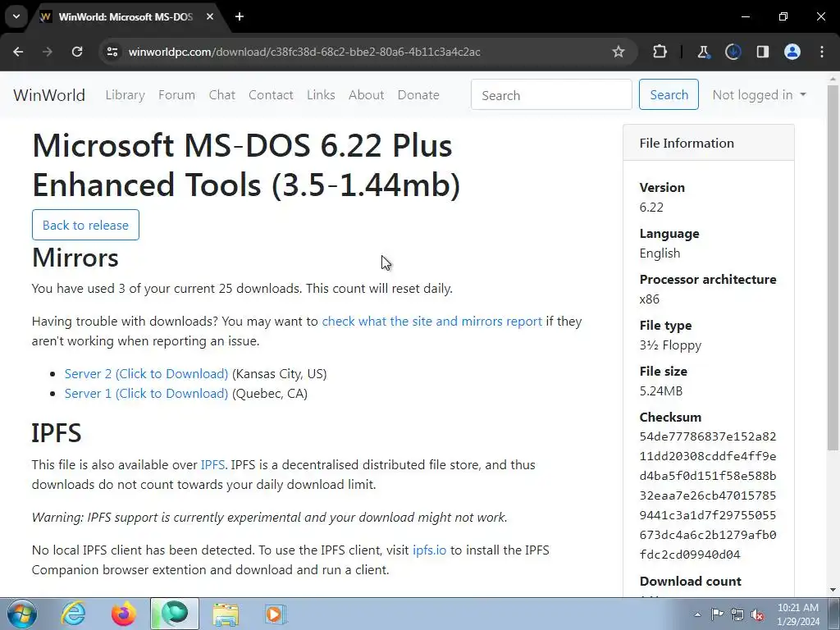This screenshot has width=840, height=630.
Task: Open media player icon on taskbar
Action: click(276, 614)
